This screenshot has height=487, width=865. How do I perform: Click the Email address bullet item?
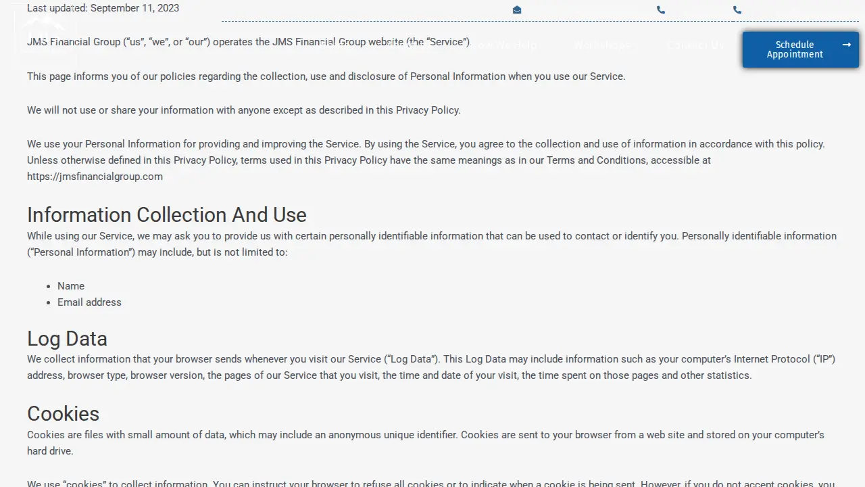coord(89,302)
